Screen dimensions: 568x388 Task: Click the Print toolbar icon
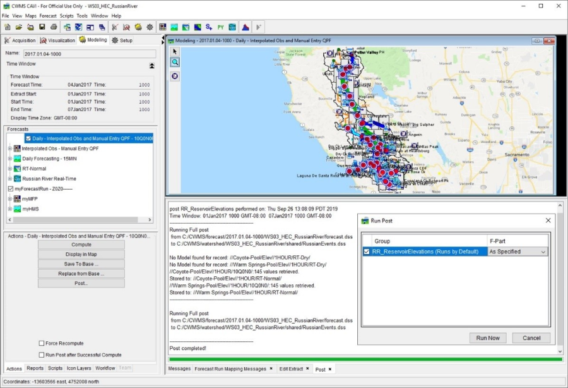(x=54, y=27)
